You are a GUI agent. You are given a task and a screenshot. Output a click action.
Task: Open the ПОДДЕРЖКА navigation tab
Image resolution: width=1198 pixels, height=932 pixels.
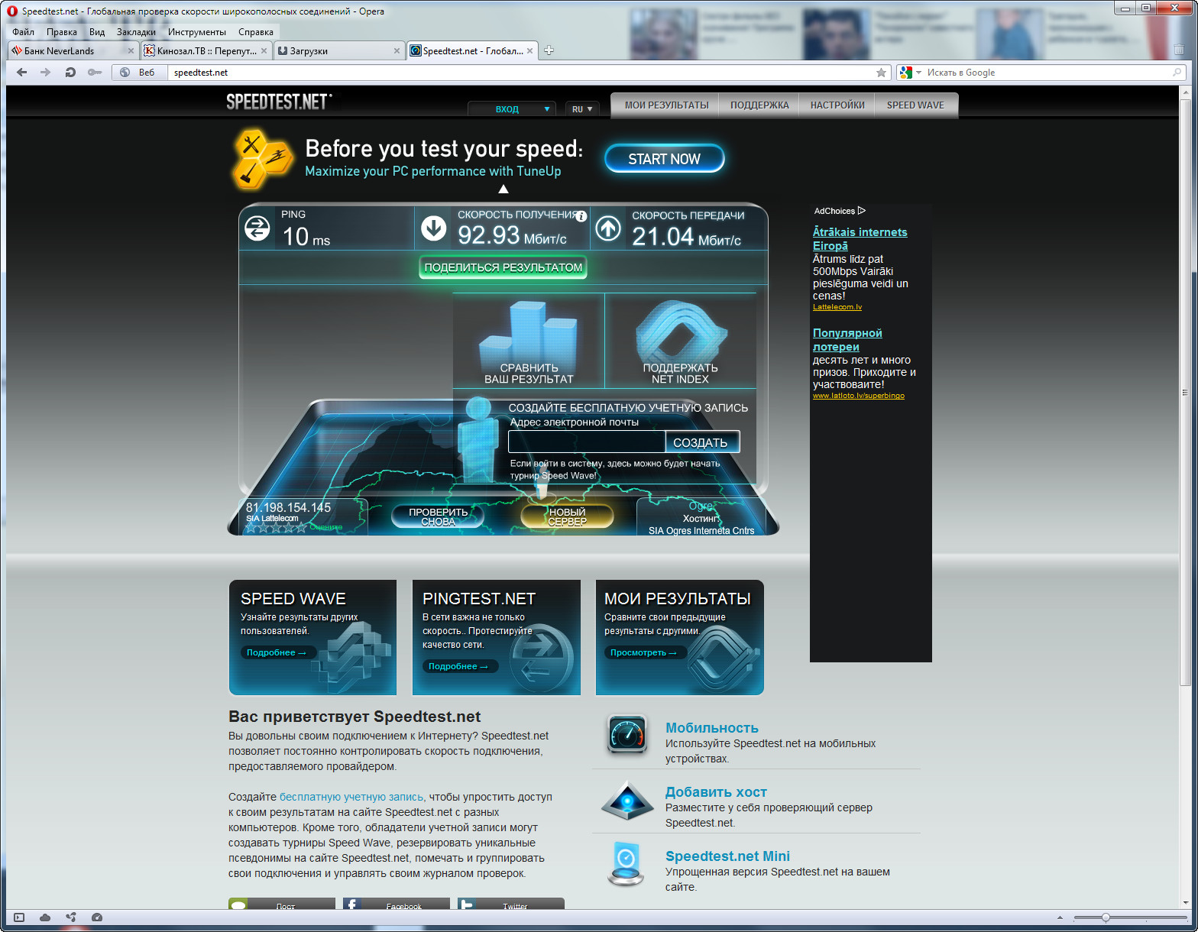759,105
